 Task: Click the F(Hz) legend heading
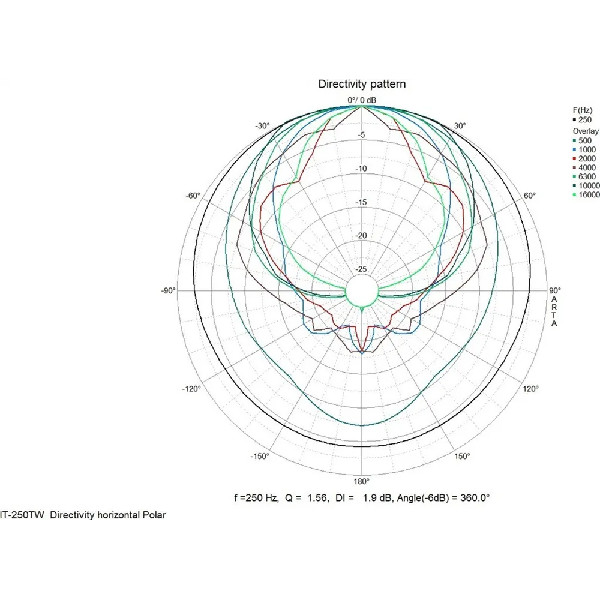tap(582, 110)
